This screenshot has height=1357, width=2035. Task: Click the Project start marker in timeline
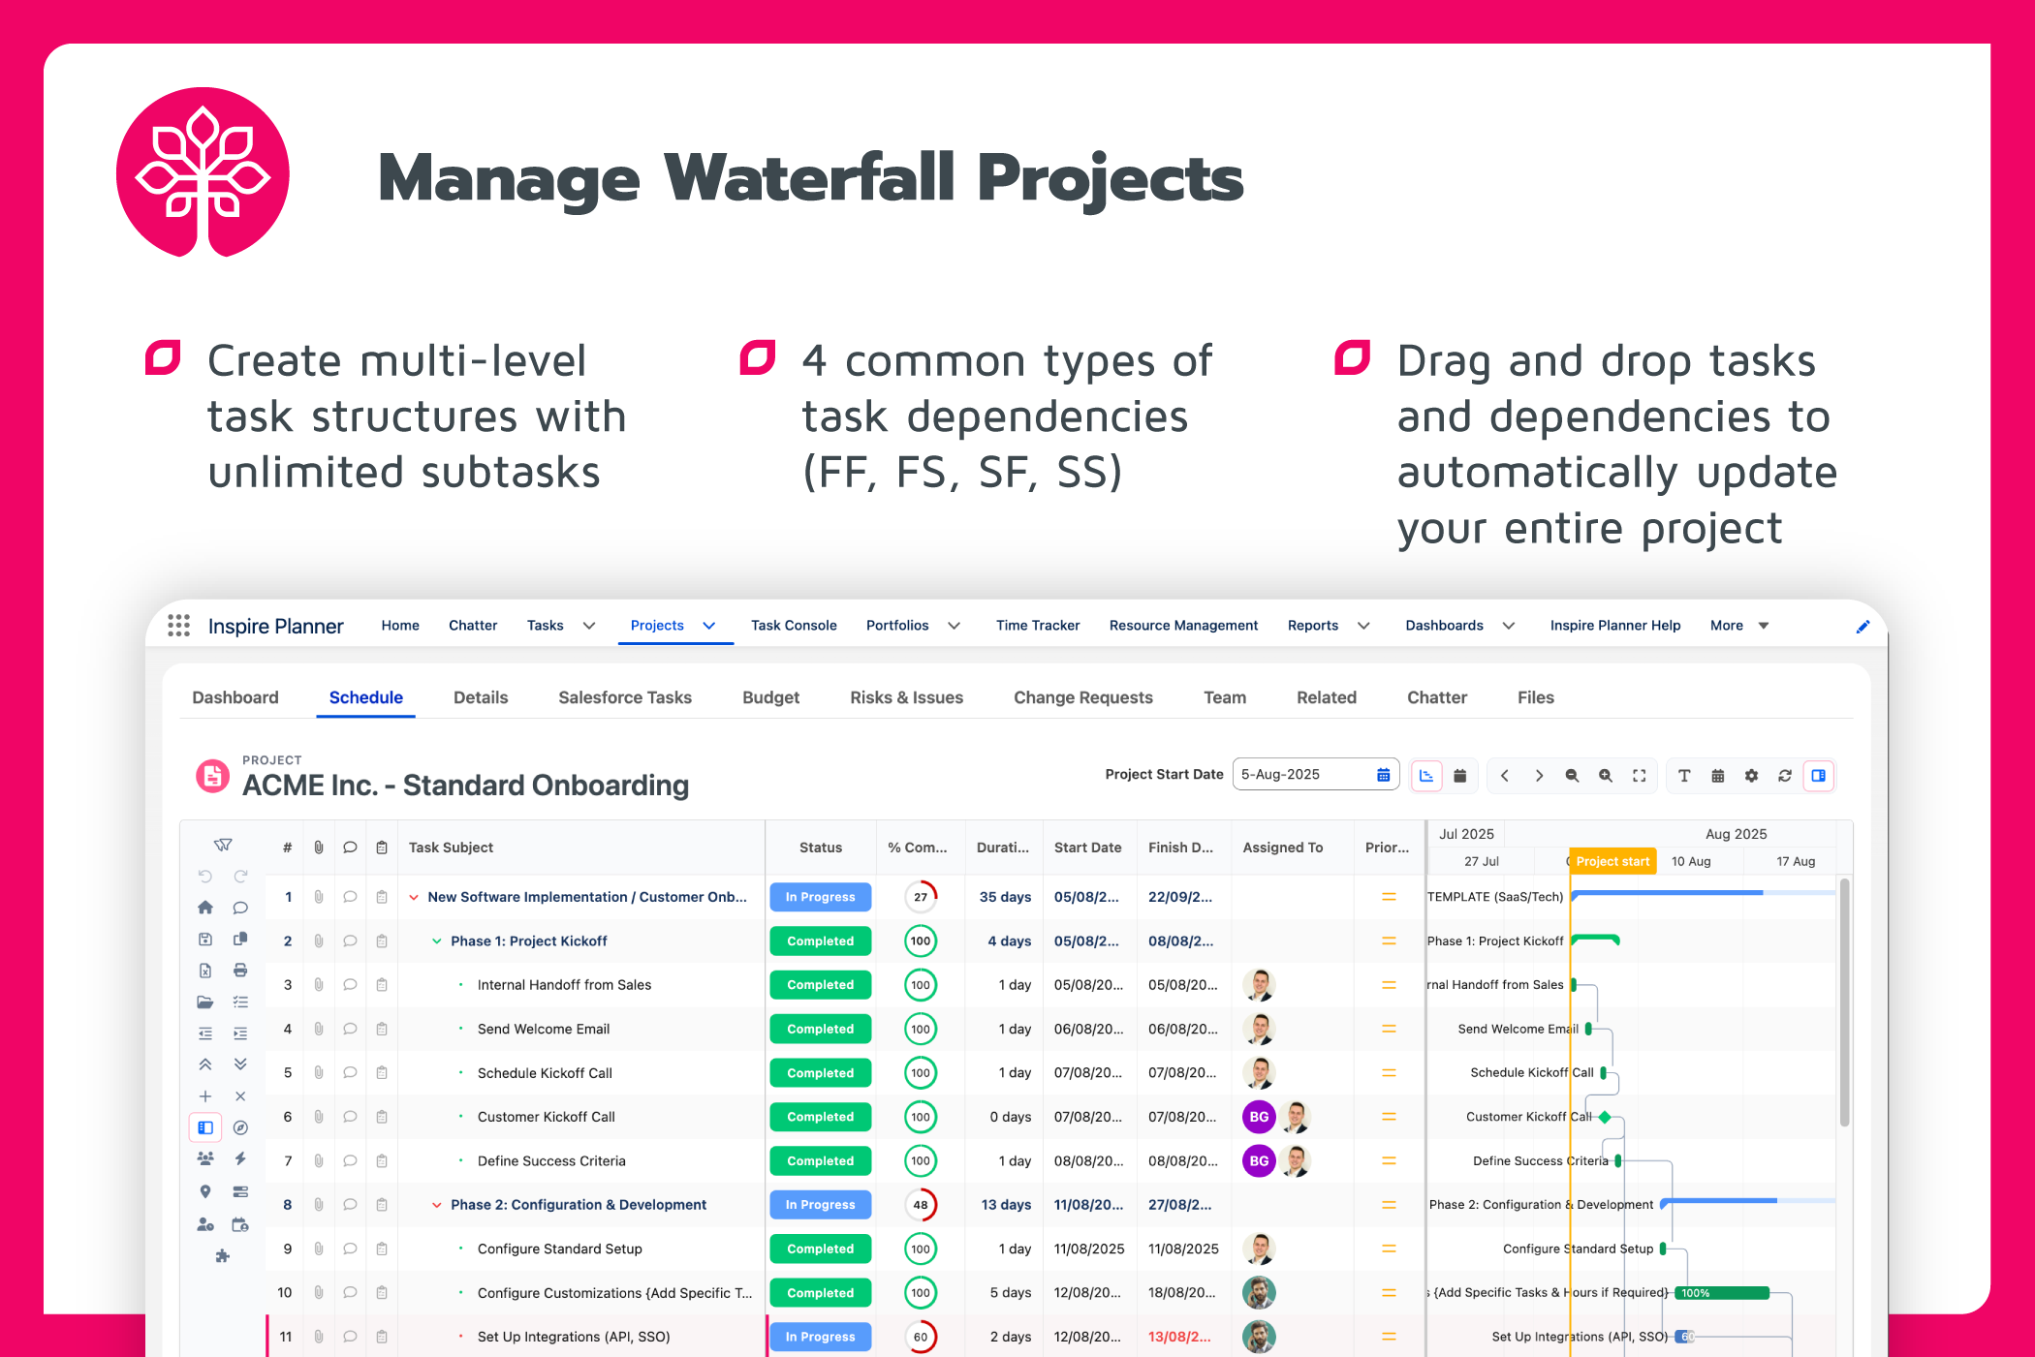click(1612, 861)
